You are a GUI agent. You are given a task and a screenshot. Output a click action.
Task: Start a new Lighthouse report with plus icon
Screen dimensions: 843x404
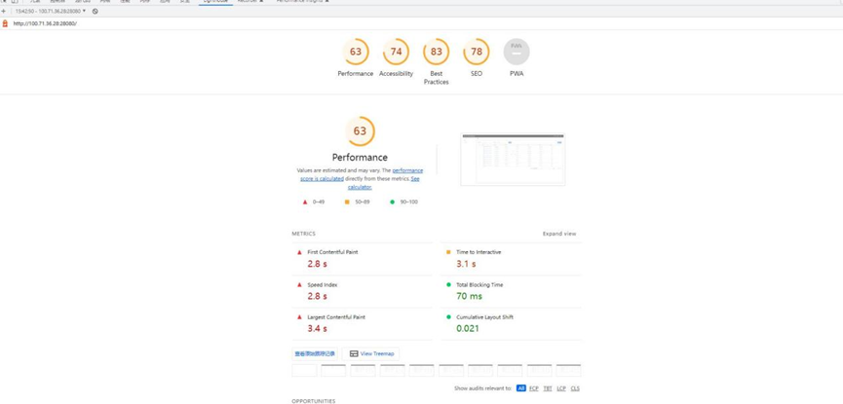3,11
